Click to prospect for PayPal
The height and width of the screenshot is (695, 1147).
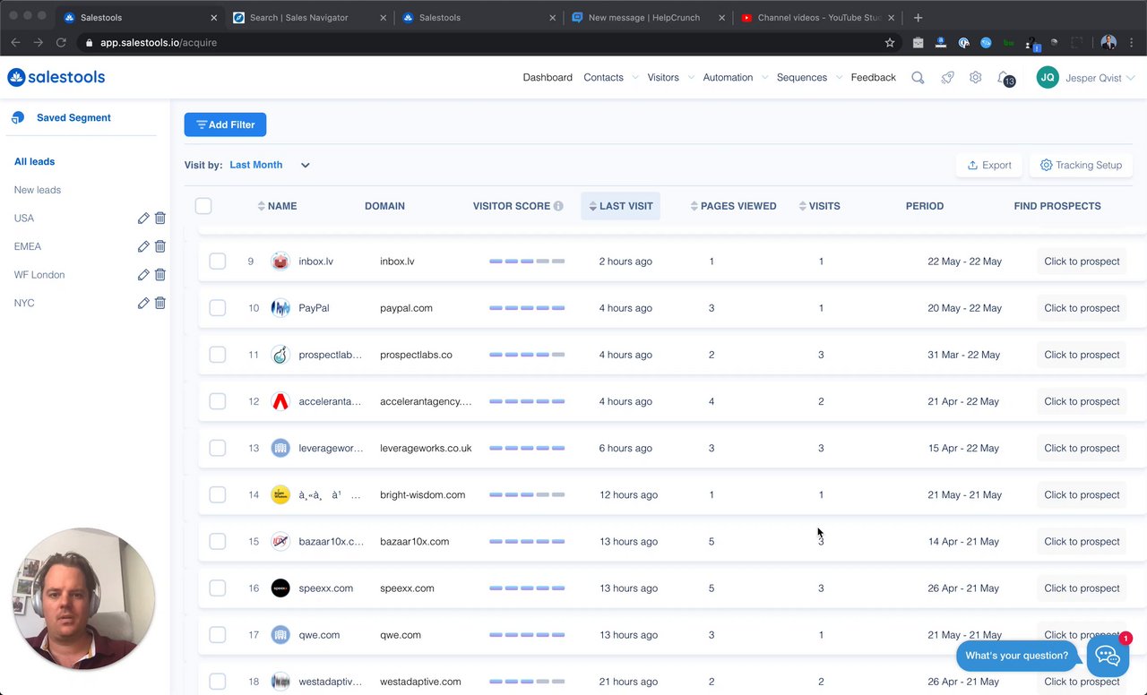1082,308
